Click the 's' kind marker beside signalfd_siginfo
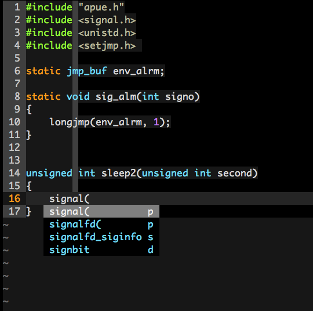The width and height of the screenshot is (313, 311). [151, 237]
